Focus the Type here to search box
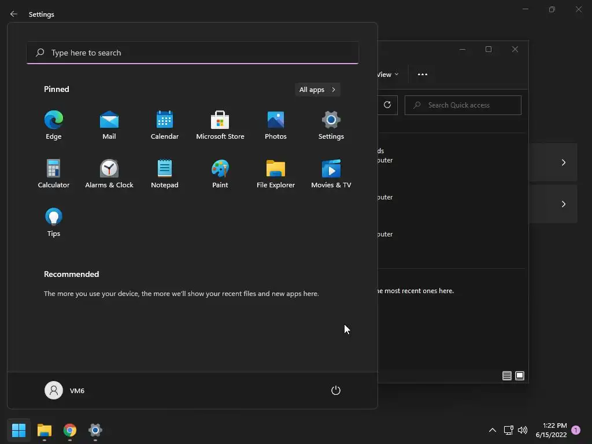This screenshot has height=444, width=592. tap(193, 53)
